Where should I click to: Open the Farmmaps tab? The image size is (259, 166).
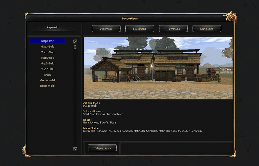[173, 29]
